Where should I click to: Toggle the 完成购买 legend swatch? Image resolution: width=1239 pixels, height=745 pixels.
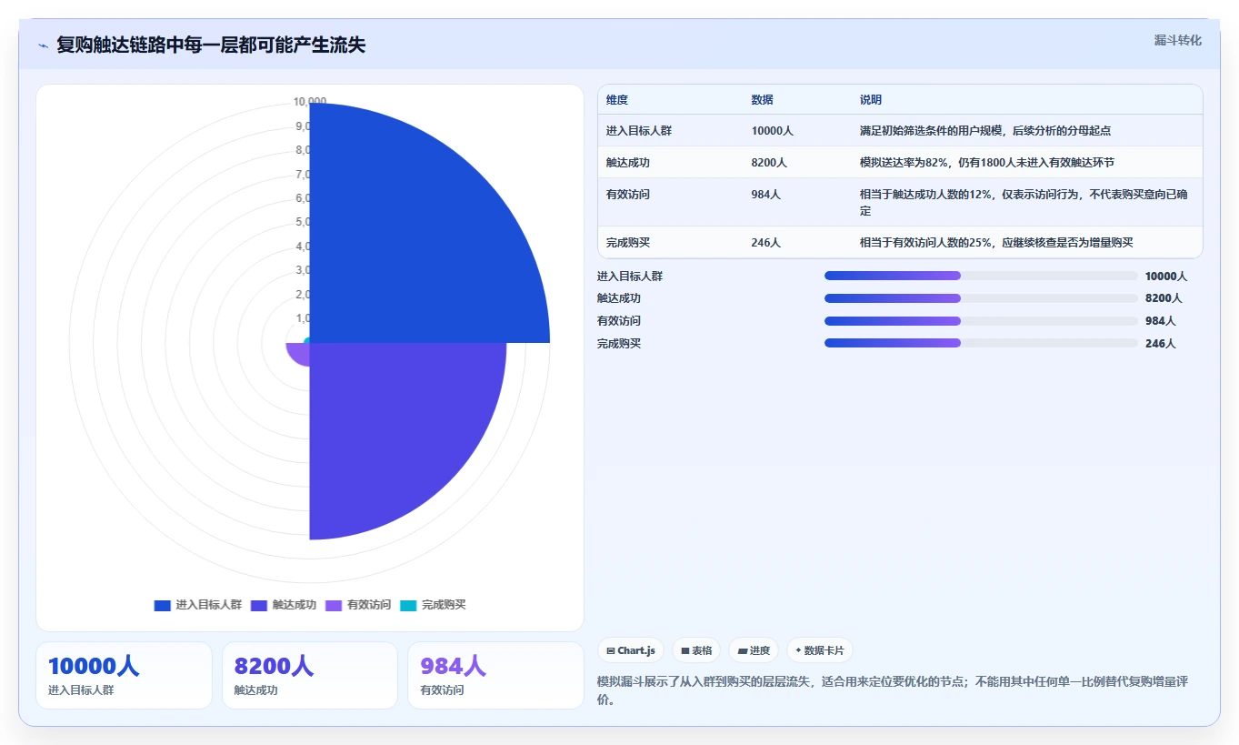408,605
